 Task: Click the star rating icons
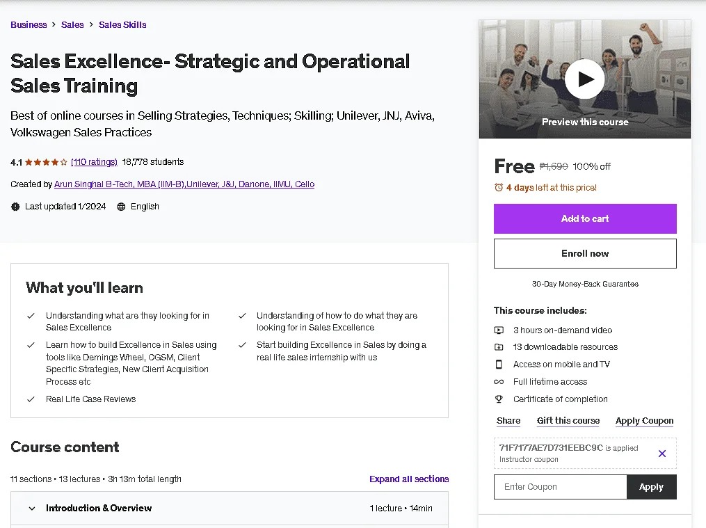coord(46,162)
